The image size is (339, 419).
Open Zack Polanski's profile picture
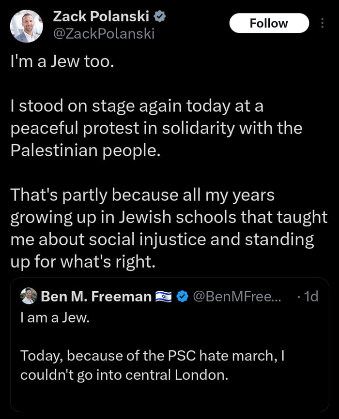coord(27,26)
